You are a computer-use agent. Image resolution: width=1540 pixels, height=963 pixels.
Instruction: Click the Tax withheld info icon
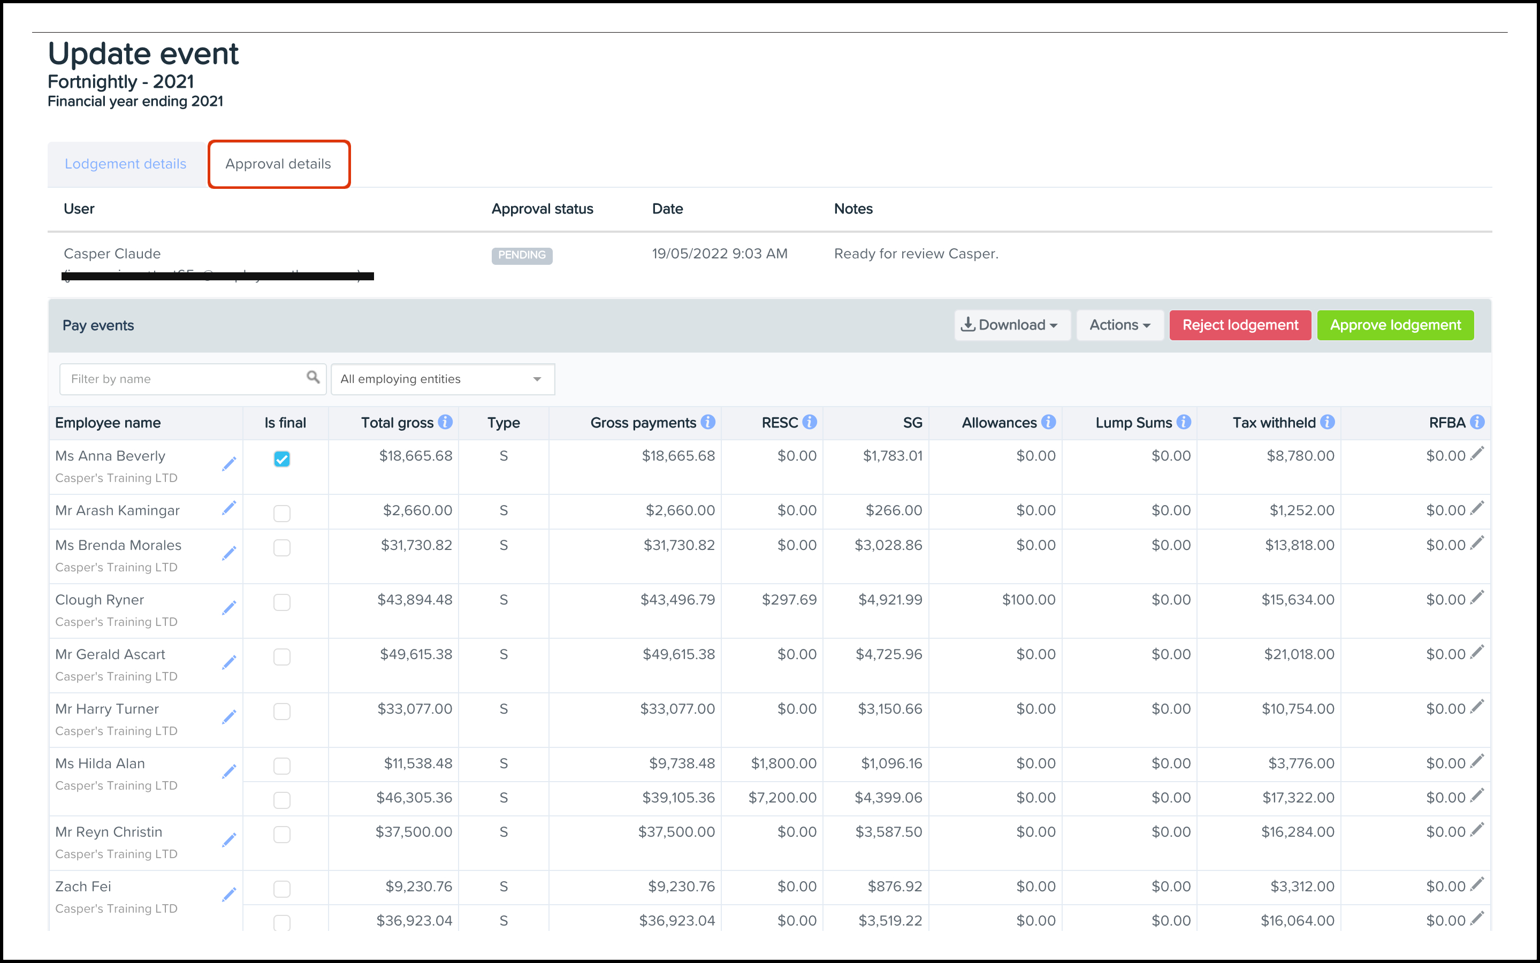tap(1327, 422)
